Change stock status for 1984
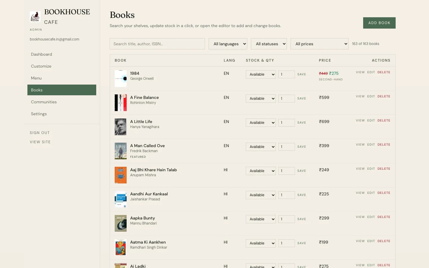 click(261, 74)
